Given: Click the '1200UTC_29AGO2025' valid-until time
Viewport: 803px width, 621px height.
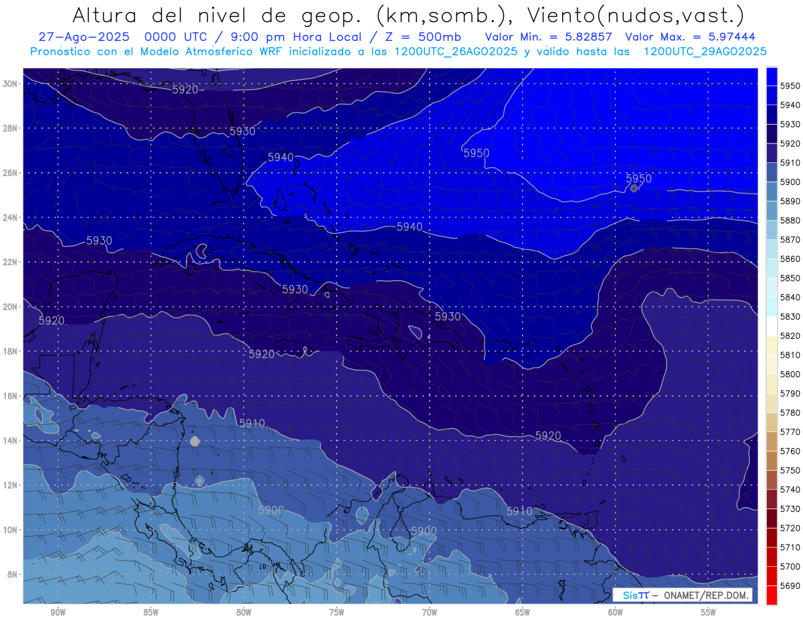Looking at the screenshot, I should [705, 51].
